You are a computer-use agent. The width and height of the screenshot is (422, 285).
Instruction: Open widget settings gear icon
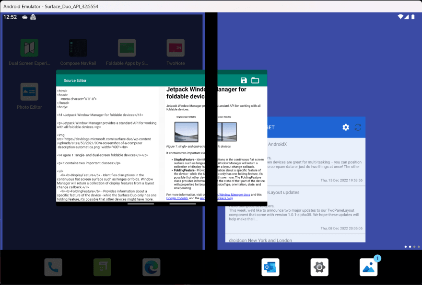tap(346, 127)
